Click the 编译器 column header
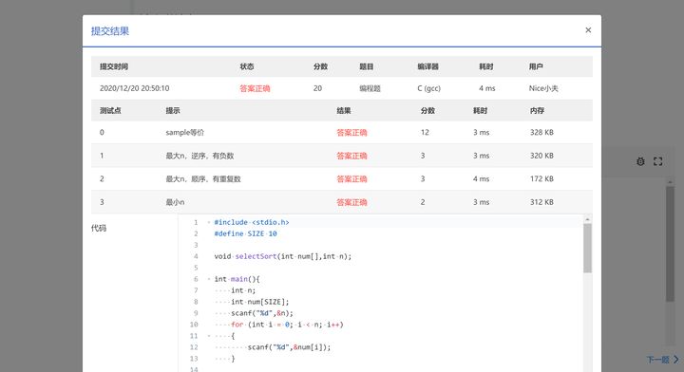The image size is (684, 372). (x=427, y=66)
